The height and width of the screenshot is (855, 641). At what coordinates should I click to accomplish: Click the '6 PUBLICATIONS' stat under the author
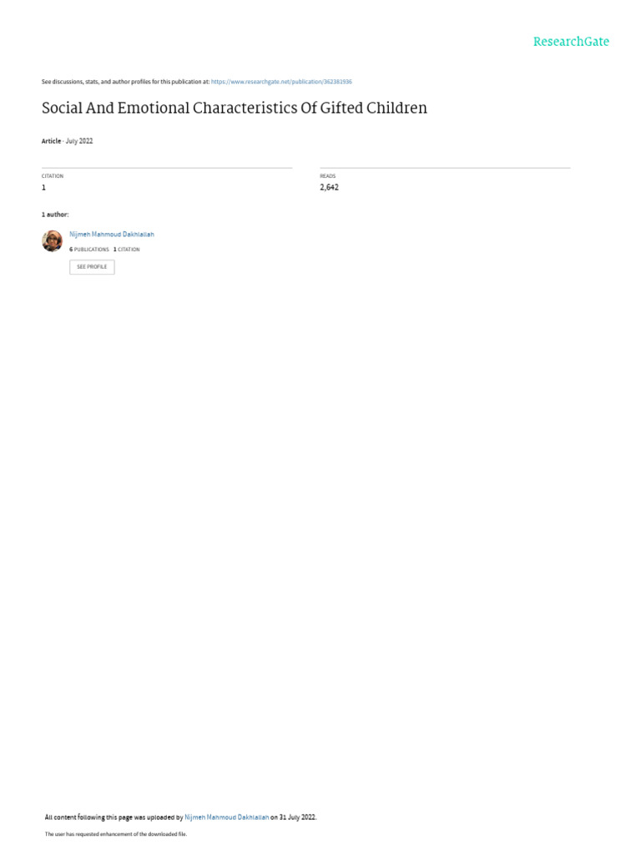click(88, 249)
